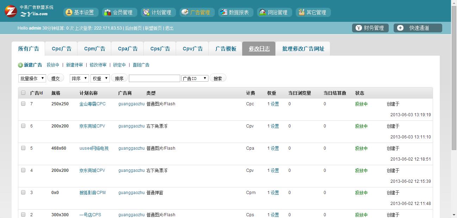Click 设置 weight link for ad 4

click(x=275, y=170)
